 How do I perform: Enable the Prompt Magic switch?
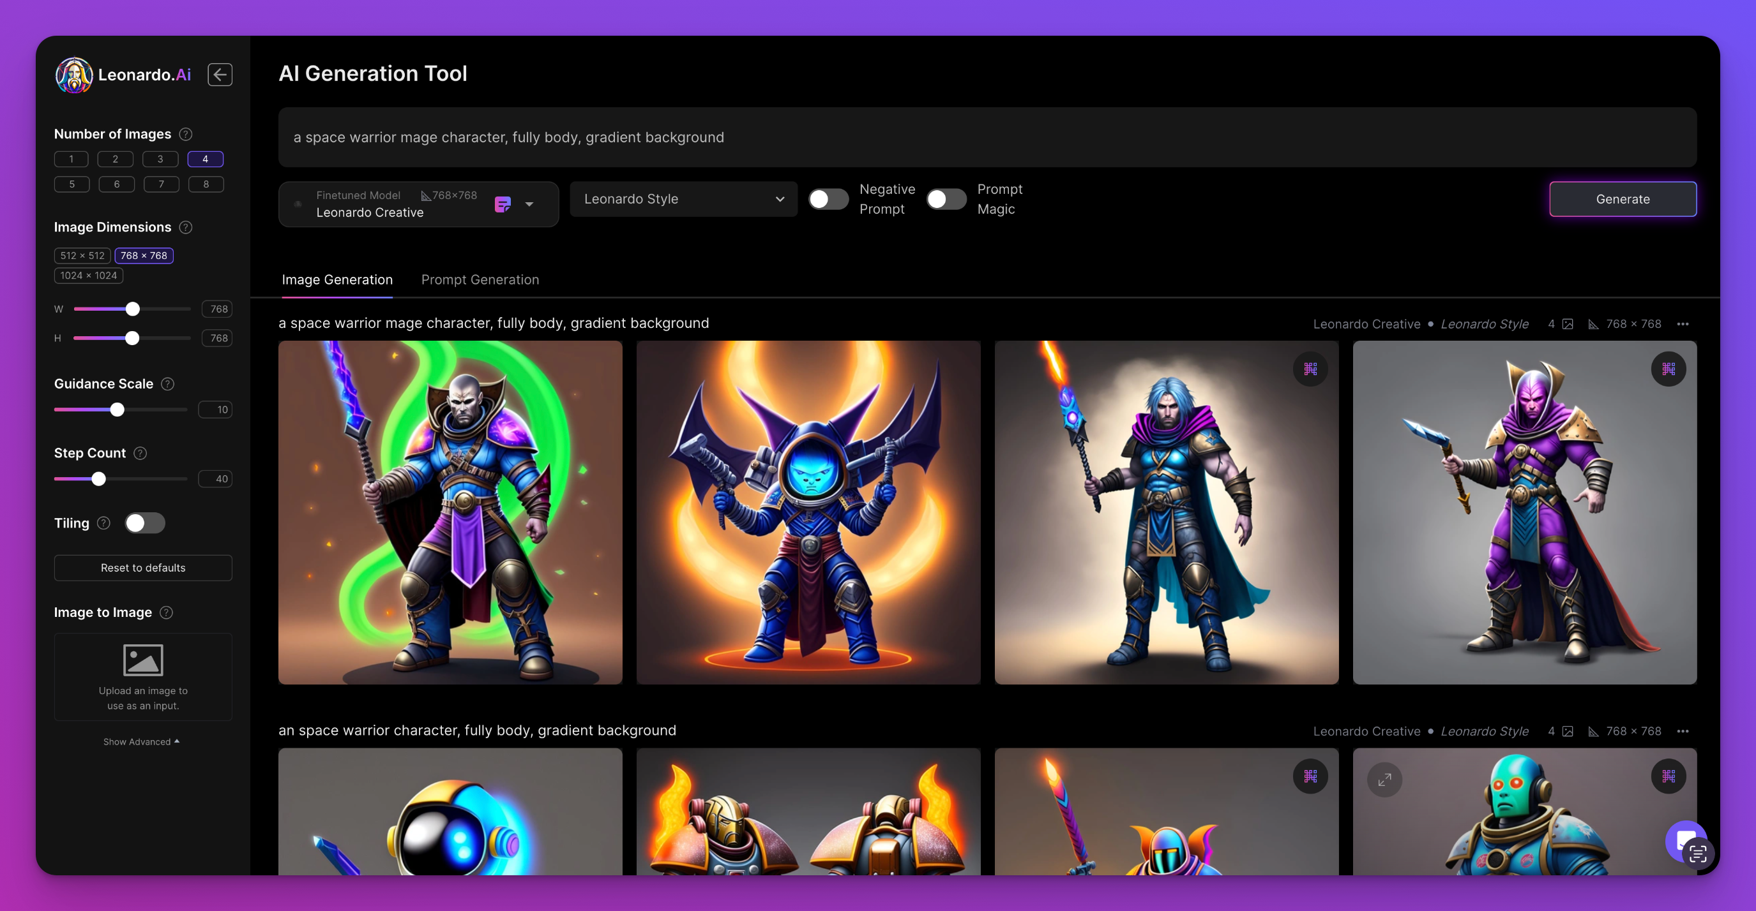946,199
